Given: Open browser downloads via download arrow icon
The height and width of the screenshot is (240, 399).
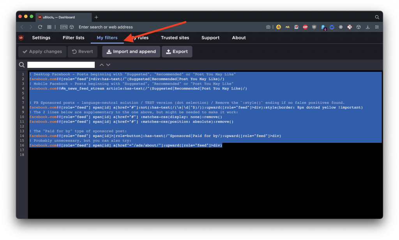Looking at the screenshot, I should click(x=367, y=27).
